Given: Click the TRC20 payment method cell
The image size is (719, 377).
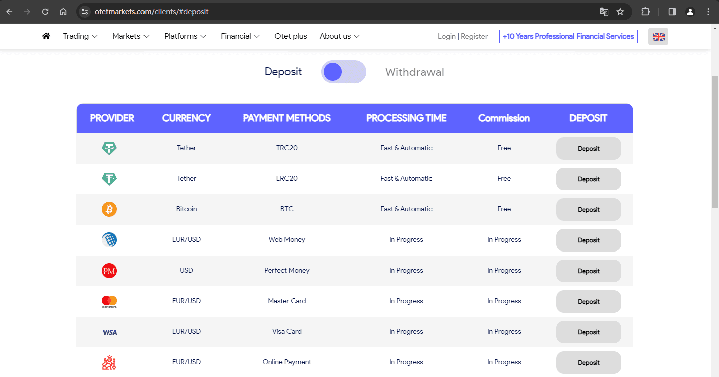Looking at the screenshot, I should 286,148.
